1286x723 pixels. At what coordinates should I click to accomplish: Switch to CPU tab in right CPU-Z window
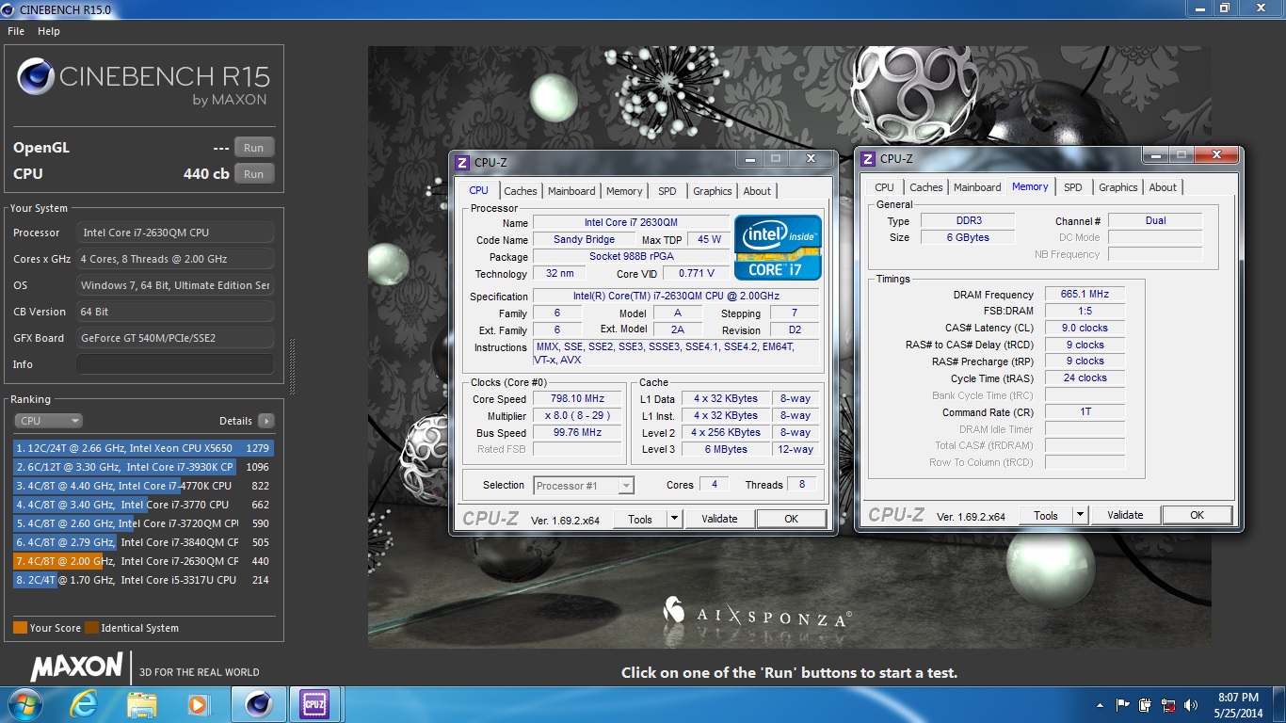pyautogui.click(x=885, y=187)
